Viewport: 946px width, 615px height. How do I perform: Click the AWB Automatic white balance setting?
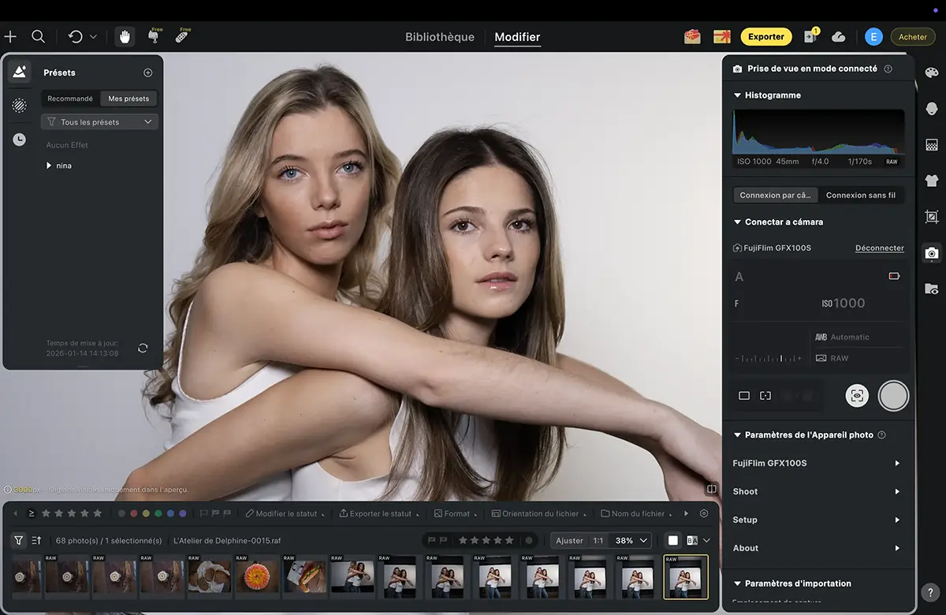(x=842, y=337)
